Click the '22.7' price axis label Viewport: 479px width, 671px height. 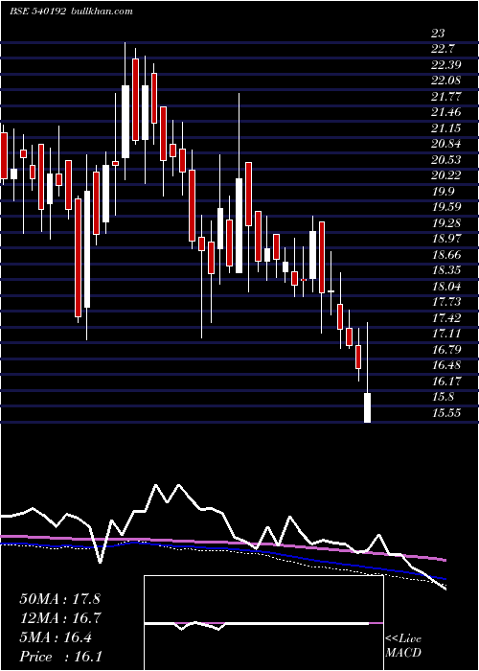[443, 49]
